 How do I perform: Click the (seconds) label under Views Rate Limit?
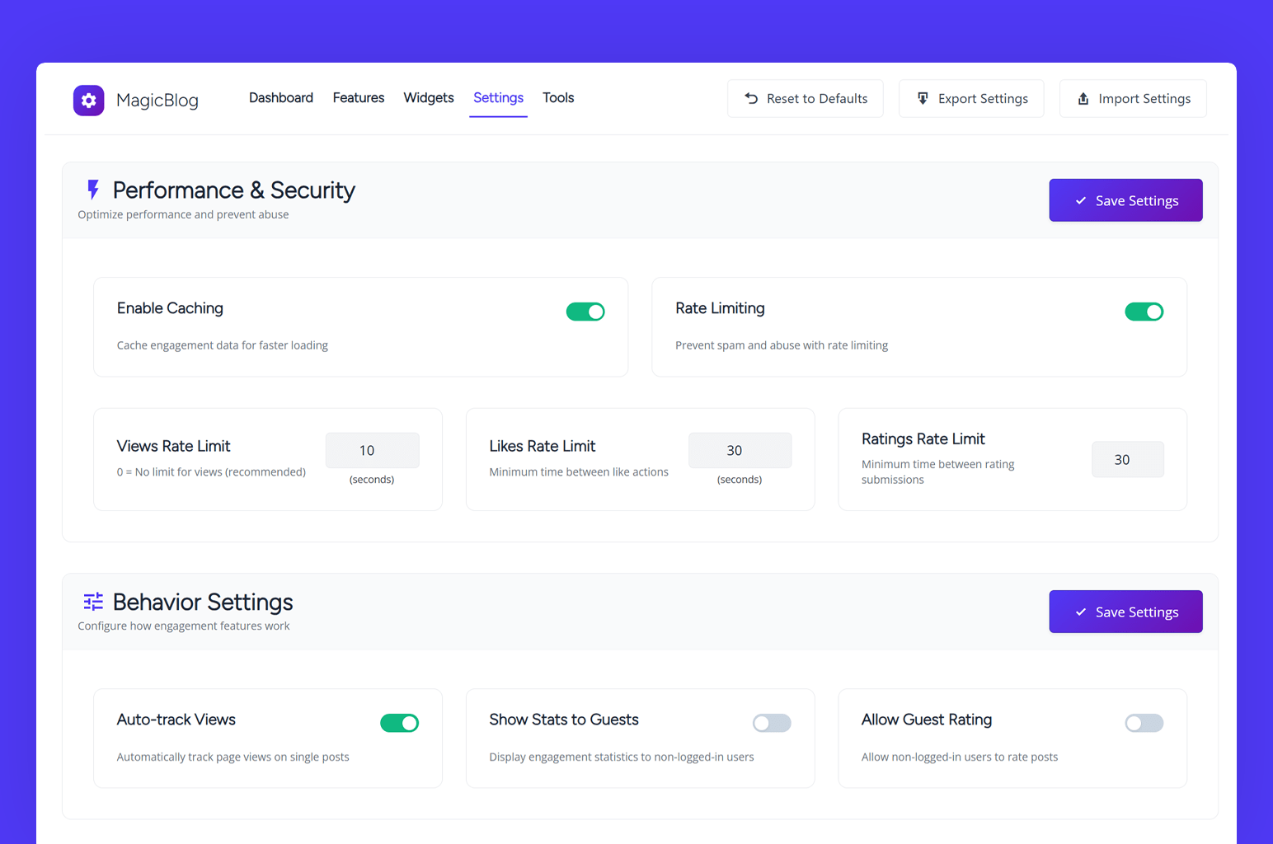(x=372, y=480)
